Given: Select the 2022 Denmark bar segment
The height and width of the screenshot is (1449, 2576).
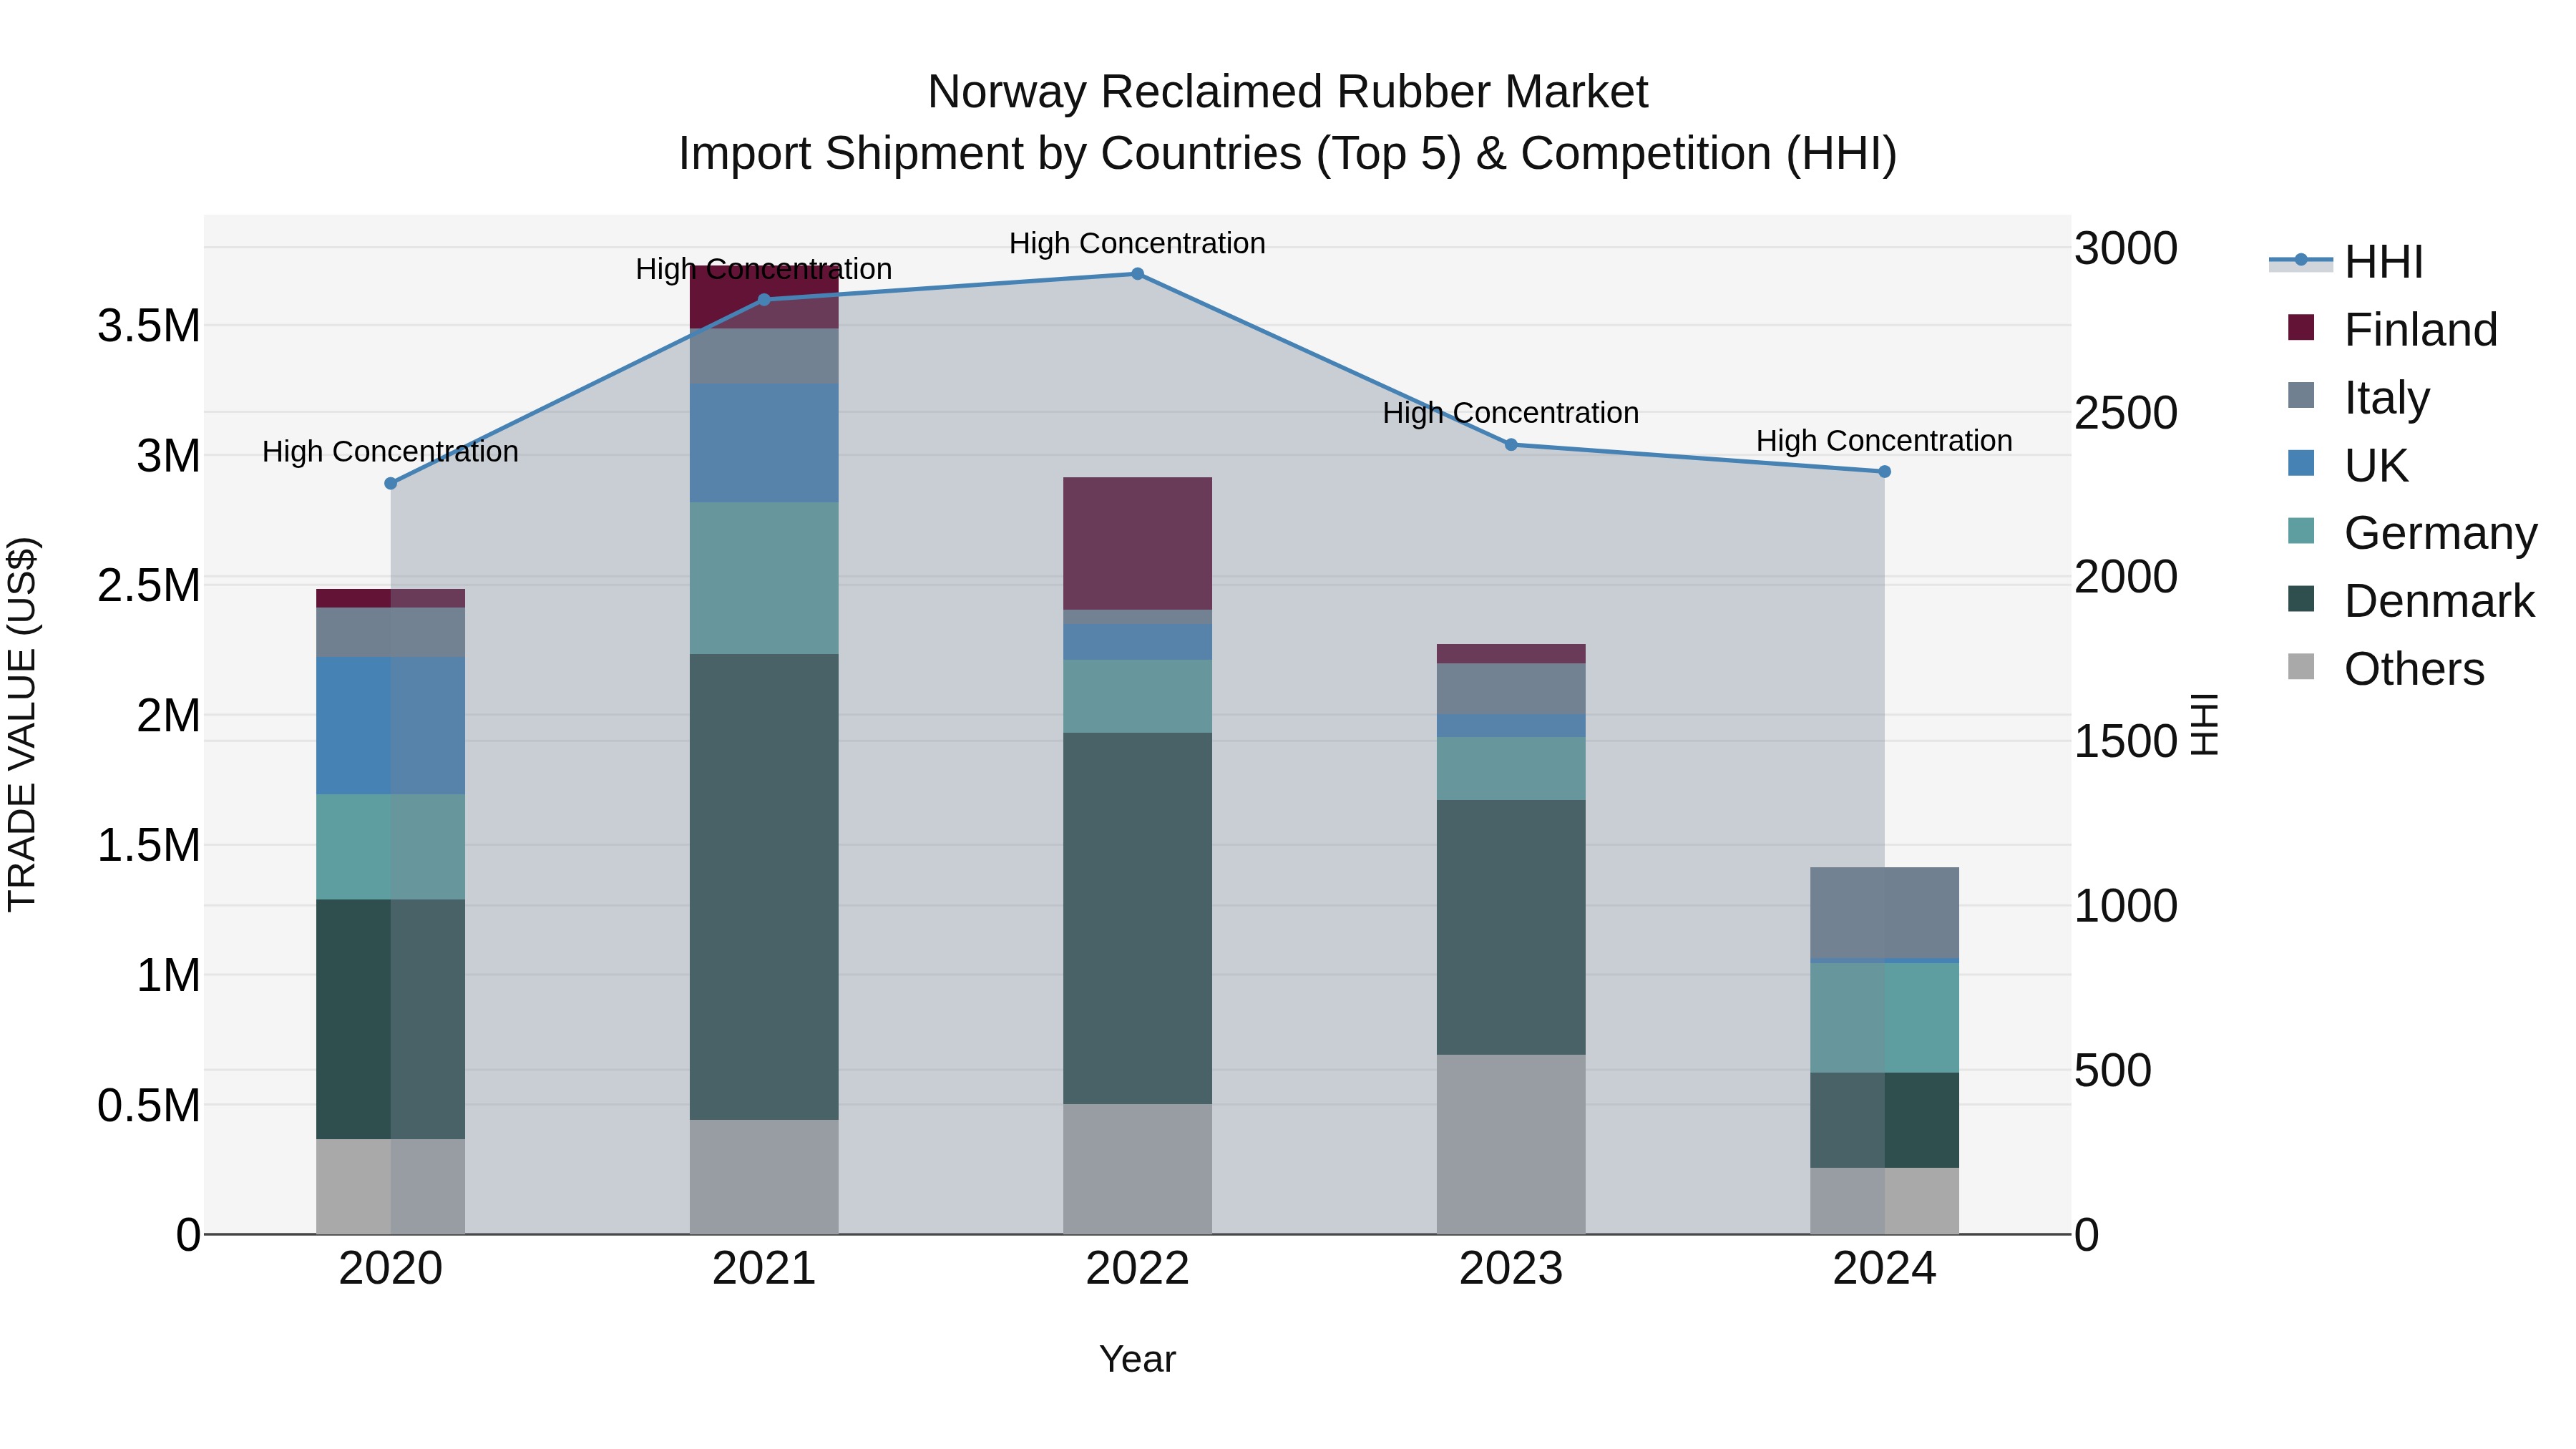Looking at the screenshot, I should click(x=1137, y=919).
